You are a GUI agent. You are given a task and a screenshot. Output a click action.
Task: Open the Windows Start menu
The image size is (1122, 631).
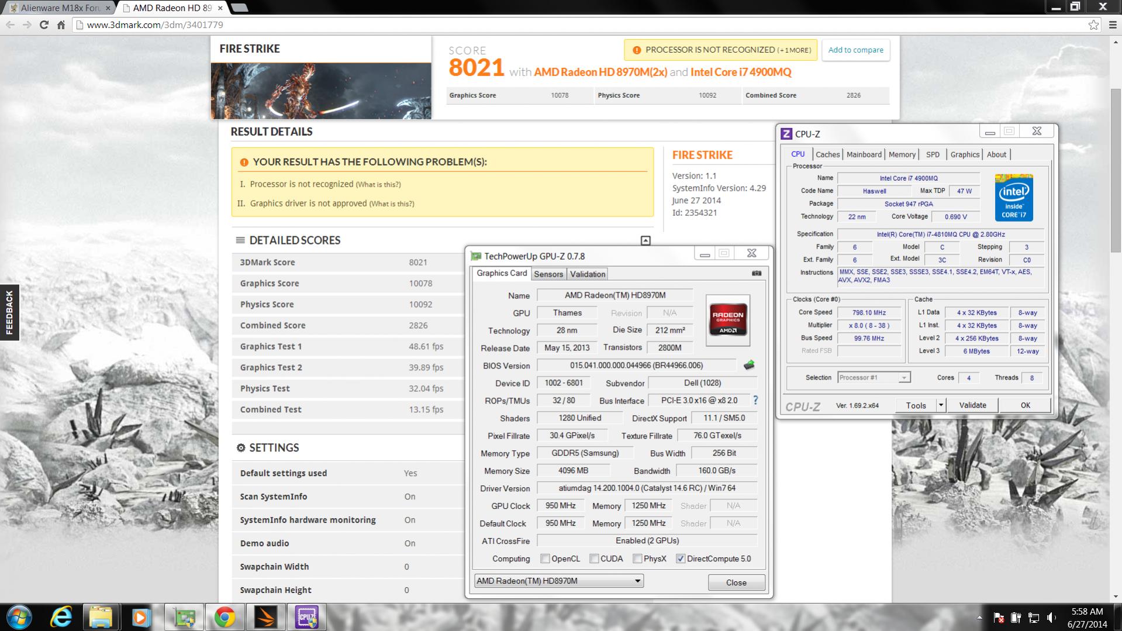coord(18,618)
